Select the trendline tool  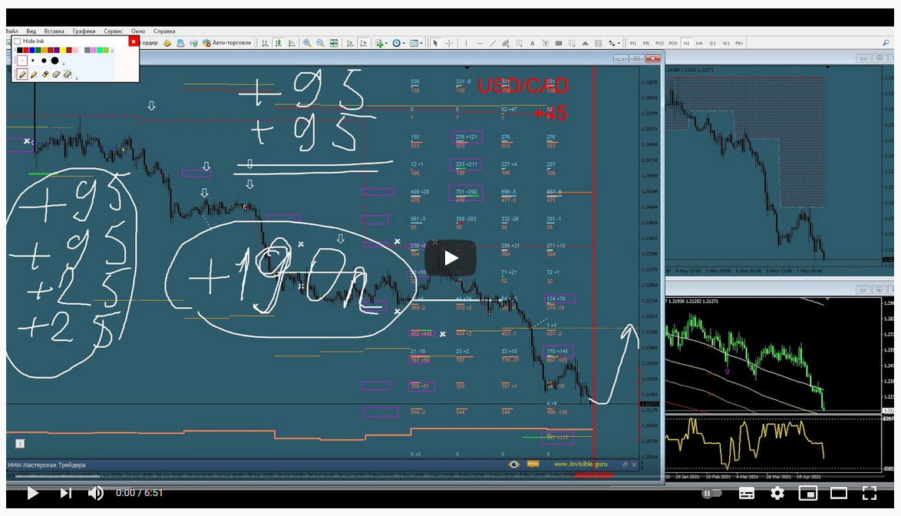point(493,43)
